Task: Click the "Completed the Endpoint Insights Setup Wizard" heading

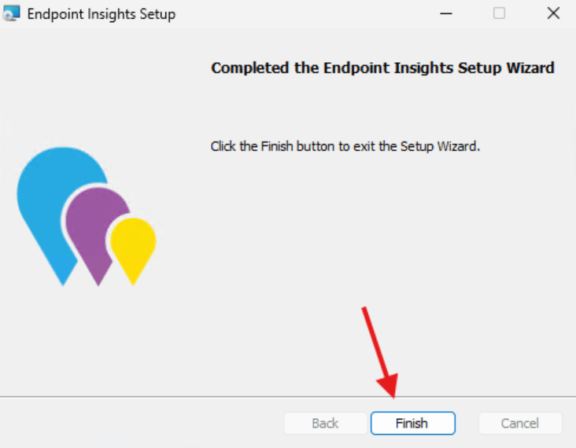Action: (x=382, y=68)
